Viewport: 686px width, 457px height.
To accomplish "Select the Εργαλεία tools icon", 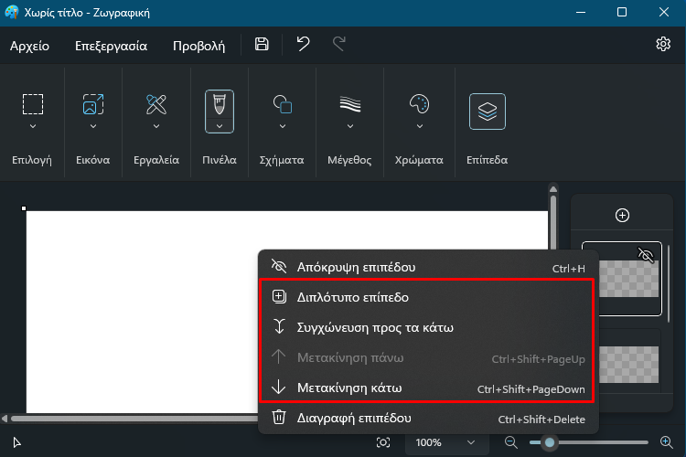I will tap(156, 104).
